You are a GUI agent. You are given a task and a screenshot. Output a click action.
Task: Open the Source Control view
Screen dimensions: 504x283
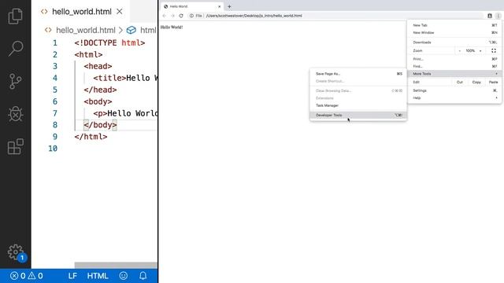click(x=16, y=81)
